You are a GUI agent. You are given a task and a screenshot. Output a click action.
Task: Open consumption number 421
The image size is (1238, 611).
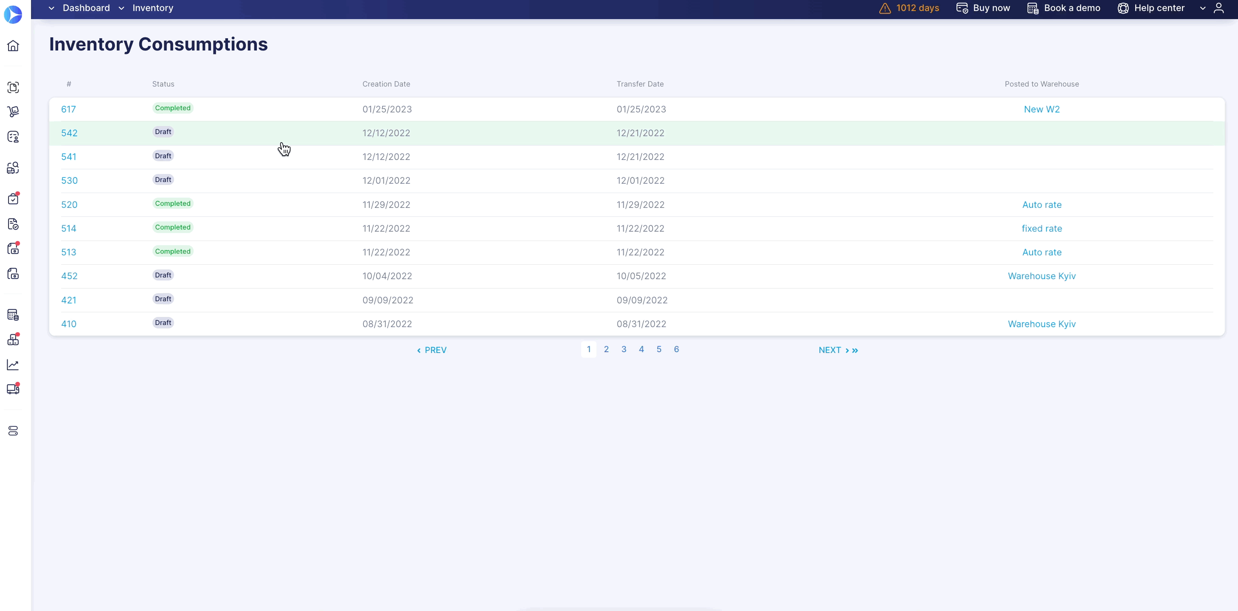(69, 300)
